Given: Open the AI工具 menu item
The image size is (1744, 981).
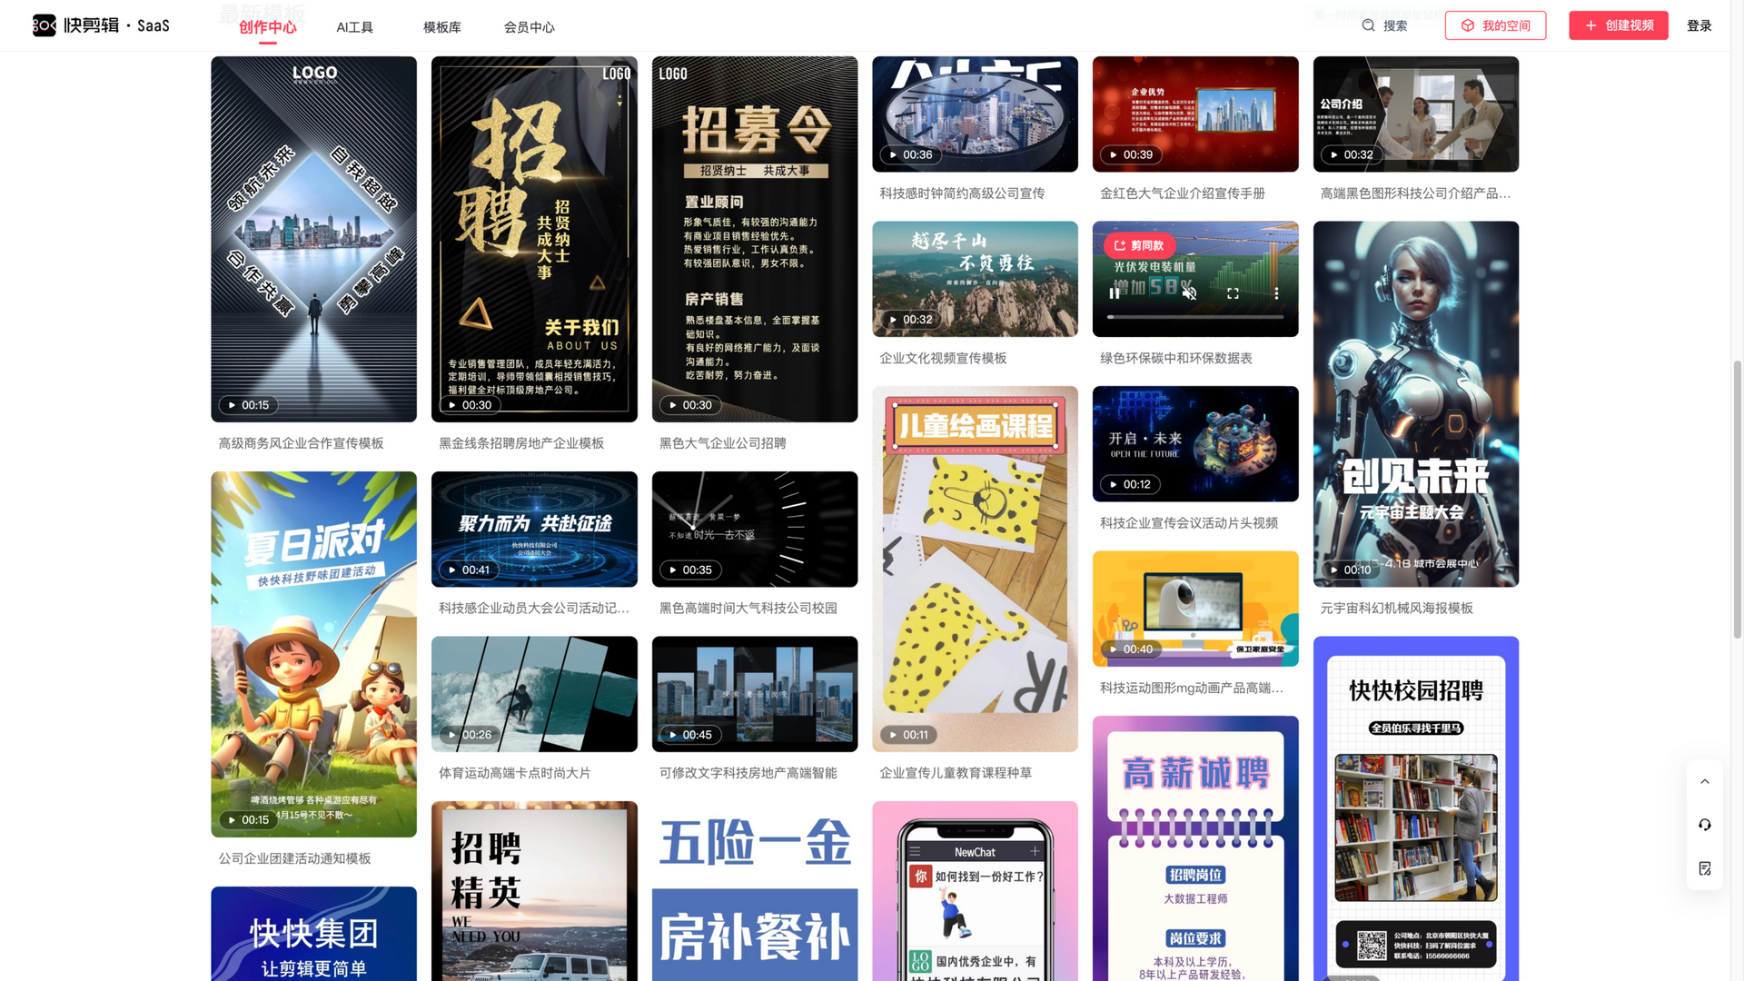Looking at the screenshot, I should [354, 27].
